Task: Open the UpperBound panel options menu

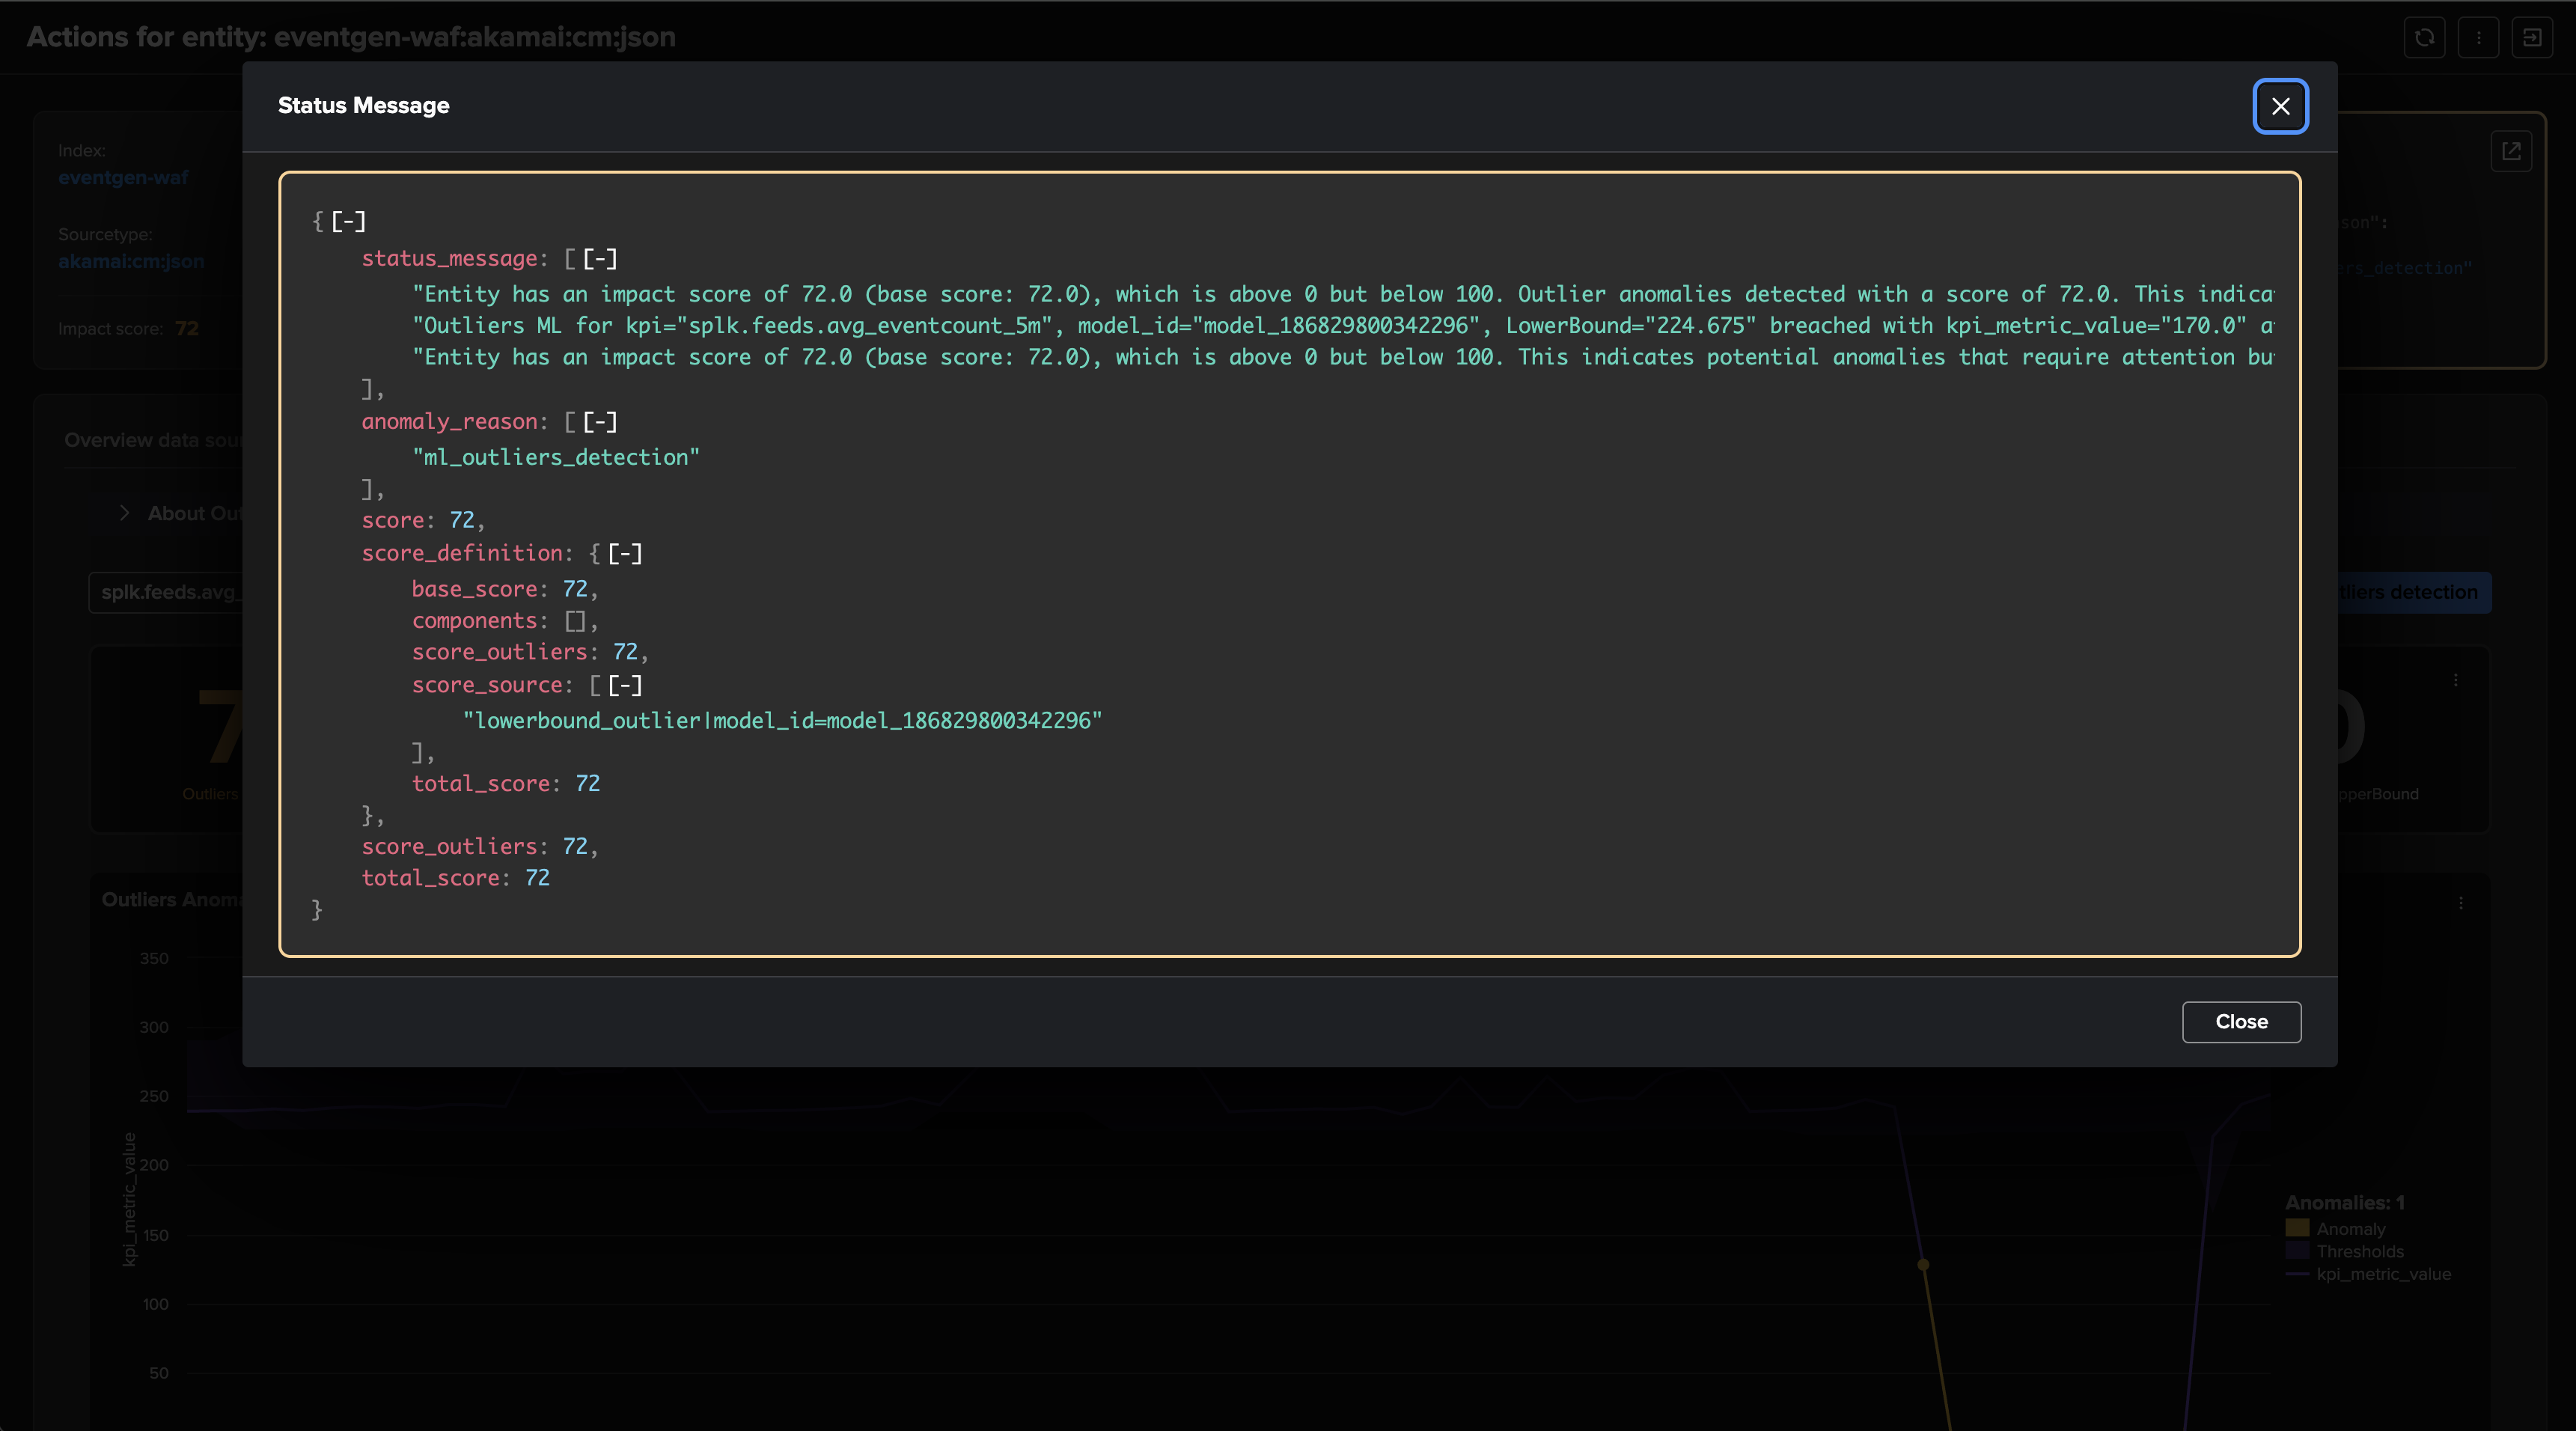Action: 2455,680
